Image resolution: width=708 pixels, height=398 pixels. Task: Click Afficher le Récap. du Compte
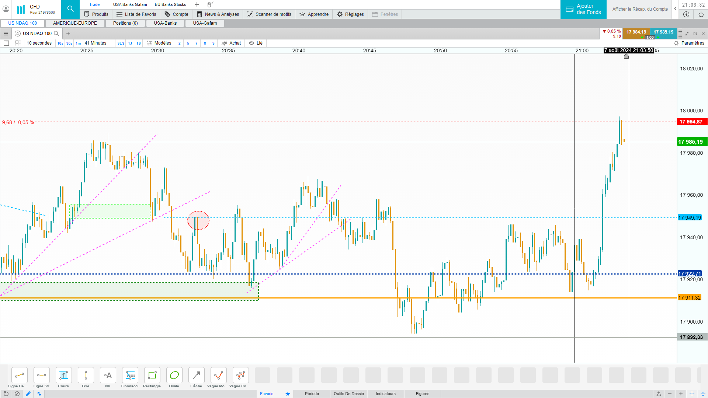tap(640, 9)
